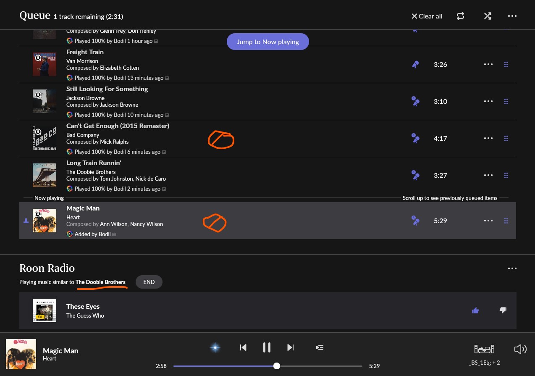Open more options for Can't Get Enough
535x376 pixels.
pyautogui.click(x=488, y=138)
